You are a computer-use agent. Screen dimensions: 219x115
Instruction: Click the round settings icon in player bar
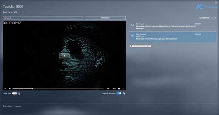[119, 89]
